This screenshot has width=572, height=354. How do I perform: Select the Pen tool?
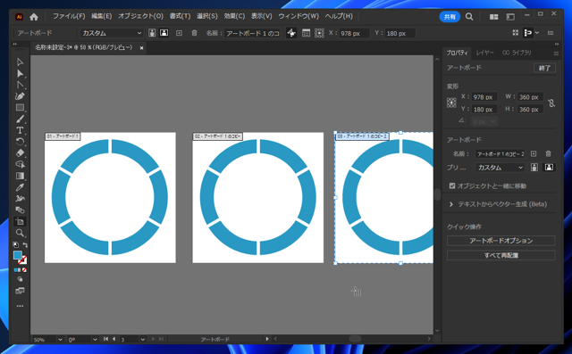click(20, 96)
